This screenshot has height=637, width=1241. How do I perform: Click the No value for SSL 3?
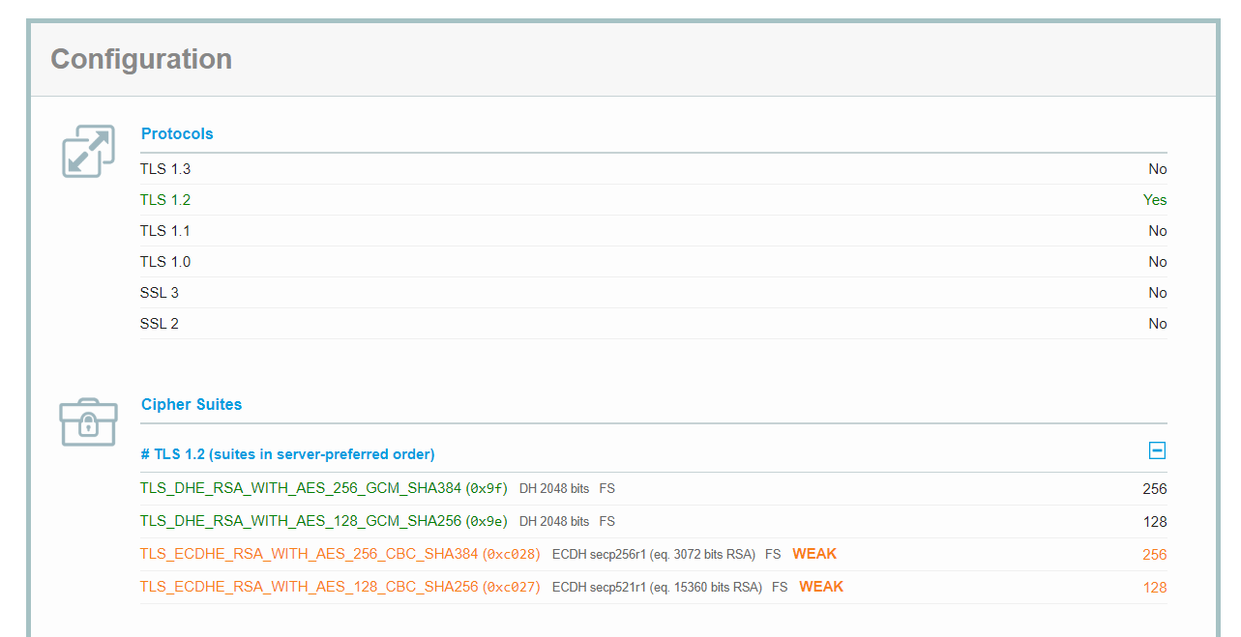click(x=1158, y=293)
